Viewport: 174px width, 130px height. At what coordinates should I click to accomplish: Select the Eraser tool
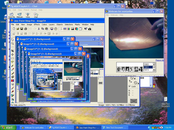(x=13, y=92)
